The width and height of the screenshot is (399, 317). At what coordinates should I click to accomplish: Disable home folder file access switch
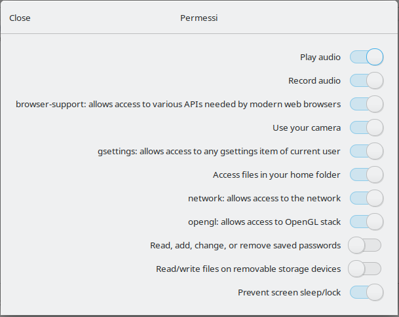coord(366,175)
